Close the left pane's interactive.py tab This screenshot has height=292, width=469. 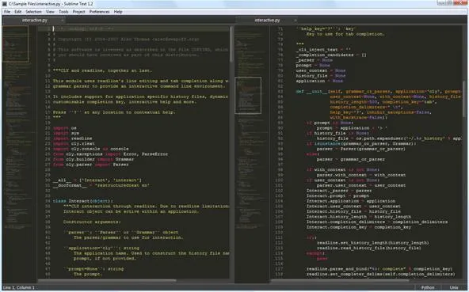(x=63, y=21)
